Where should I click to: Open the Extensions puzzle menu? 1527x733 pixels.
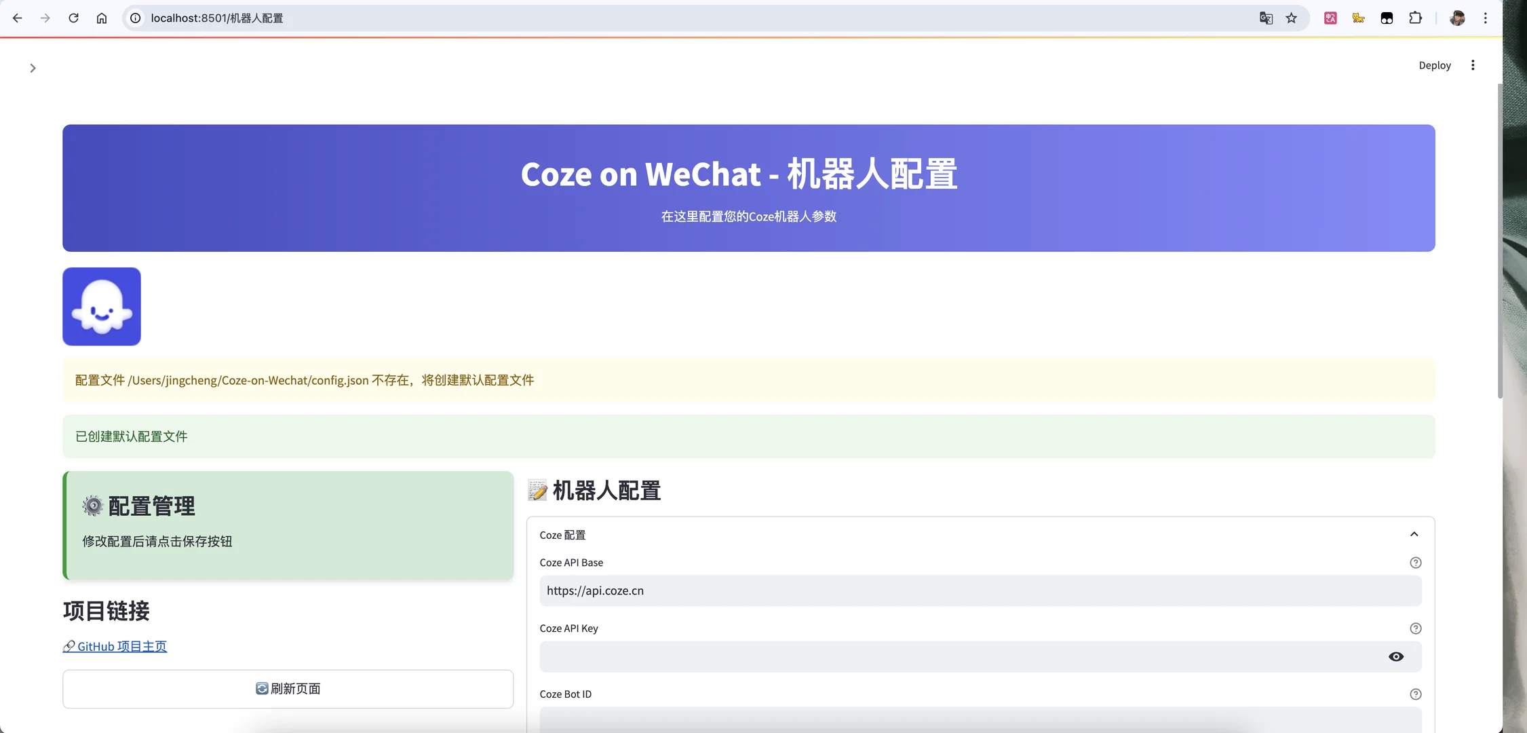[1415, 18]
